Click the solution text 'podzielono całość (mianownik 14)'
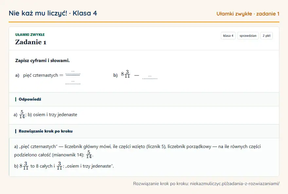Viewport: 288px width, 194px height. click(49, 155)
